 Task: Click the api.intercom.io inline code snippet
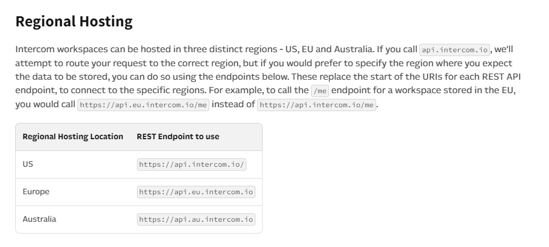click(455, 50)
